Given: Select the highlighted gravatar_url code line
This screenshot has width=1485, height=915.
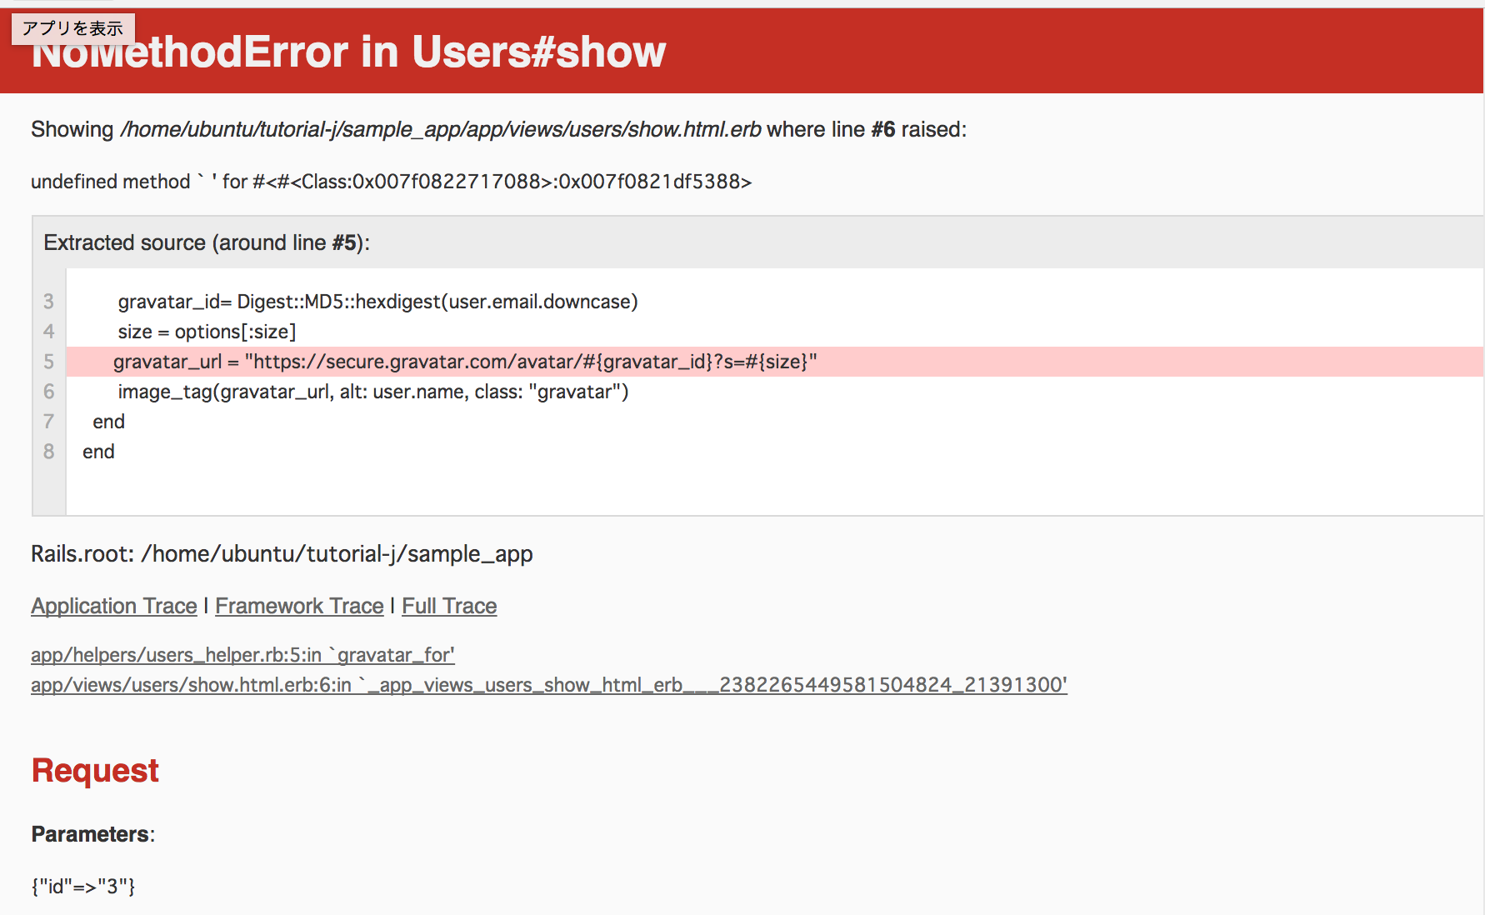Looking at the screenshot, I should coord(465,362).
